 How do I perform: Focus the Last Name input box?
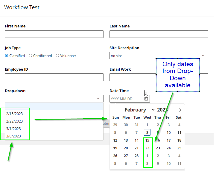click(x=159, y=34)
